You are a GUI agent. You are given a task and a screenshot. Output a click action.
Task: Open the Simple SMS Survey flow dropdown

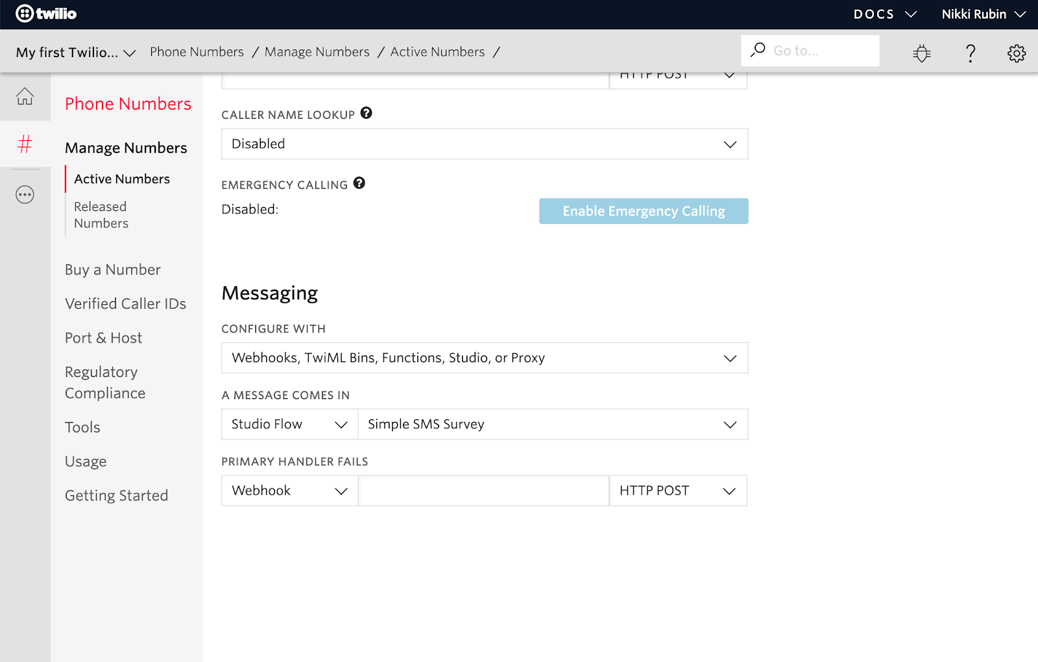pos(553,424)
